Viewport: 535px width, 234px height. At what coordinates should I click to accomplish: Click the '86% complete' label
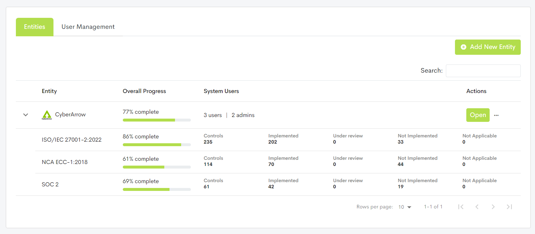(x=141, y=136)
